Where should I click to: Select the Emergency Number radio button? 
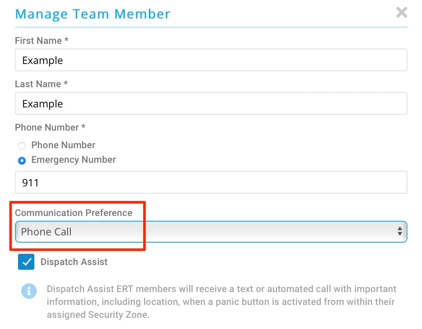[22, 160]
